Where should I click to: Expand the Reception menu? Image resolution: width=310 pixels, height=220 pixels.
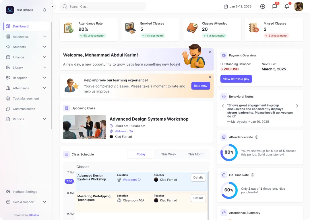[x=44, y=78]
